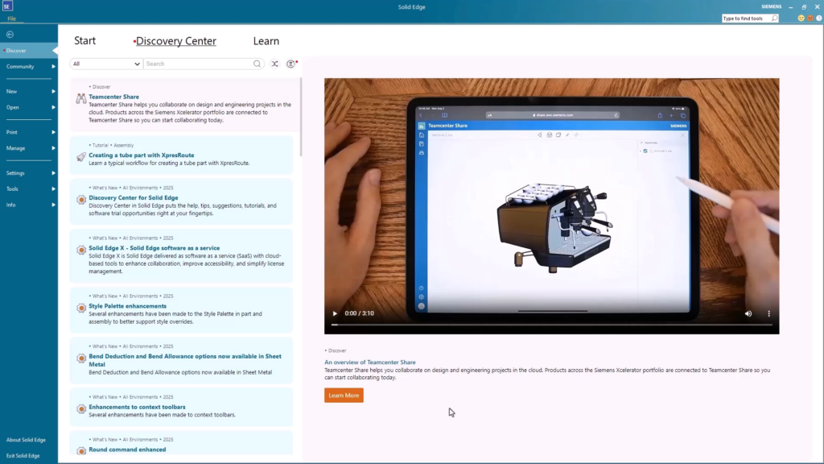This screenshot has width=824, height=464.
Task: Click the magnifier icon in the Discovery search
Action: pyautogui.click(x=257, y=64)
